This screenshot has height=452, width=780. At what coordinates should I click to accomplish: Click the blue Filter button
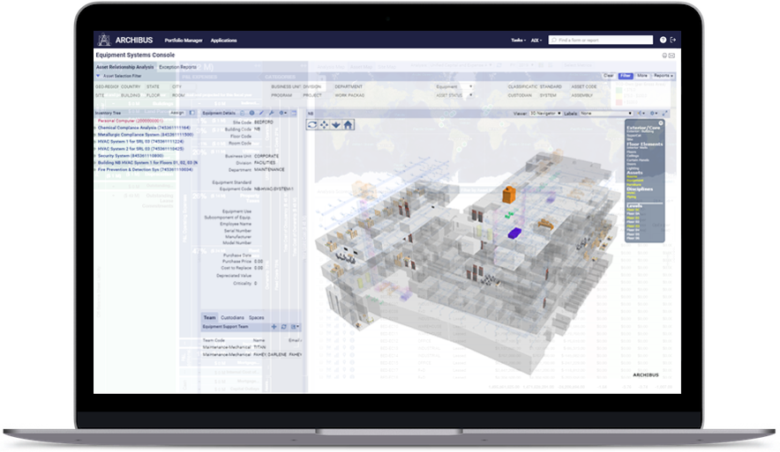(626, 76)
